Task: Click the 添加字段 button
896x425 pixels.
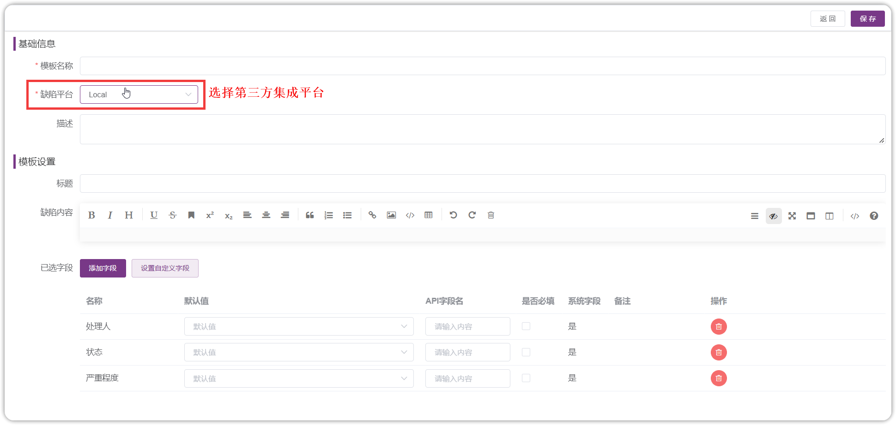Action: tap(103, 268)
